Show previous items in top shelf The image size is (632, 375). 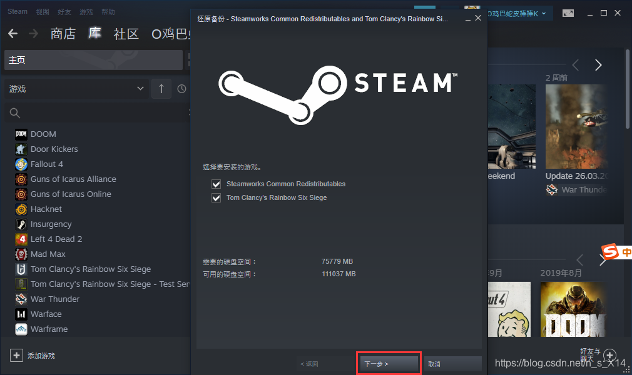(576, 65)
